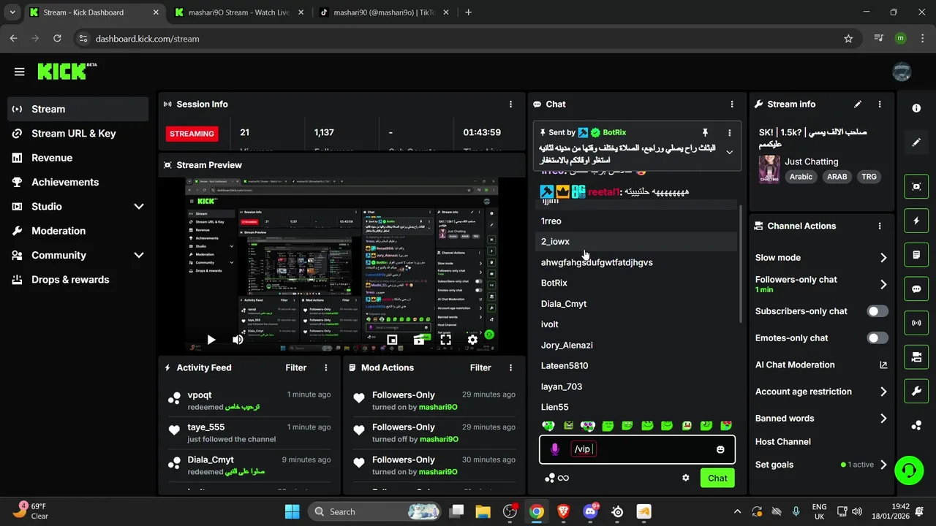Screen dimensions: 936x526
Task: Open the info icon in right sidebar
Action: [x=916, y=108]
